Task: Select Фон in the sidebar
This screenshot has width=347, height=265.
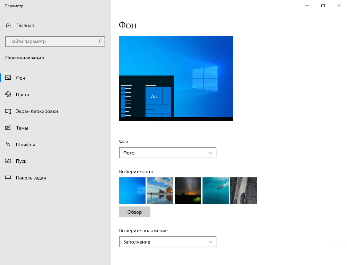Action: (x=55, y=78)
